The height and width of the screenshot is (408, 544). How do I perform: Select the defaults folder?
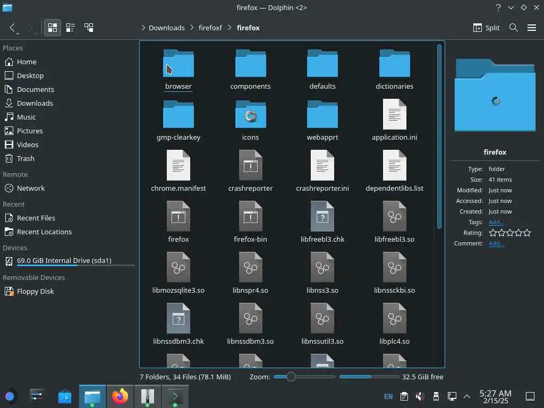(322, 70)
